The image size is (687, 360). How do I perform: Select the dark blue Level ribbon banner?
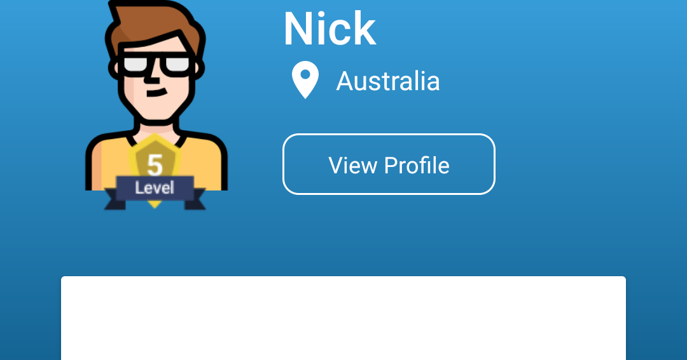155,192
